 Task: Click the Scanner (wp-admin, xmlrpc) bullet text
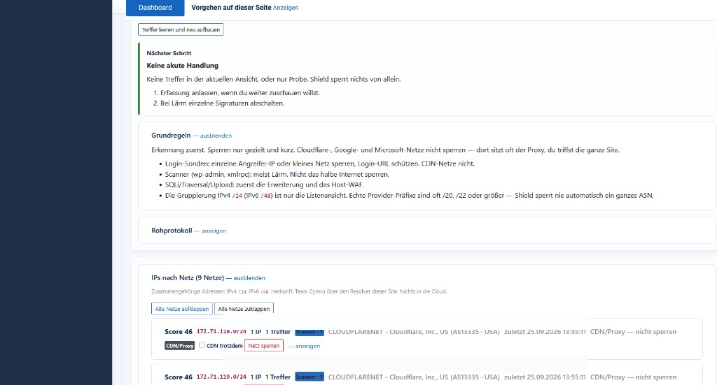click(277, 174)
